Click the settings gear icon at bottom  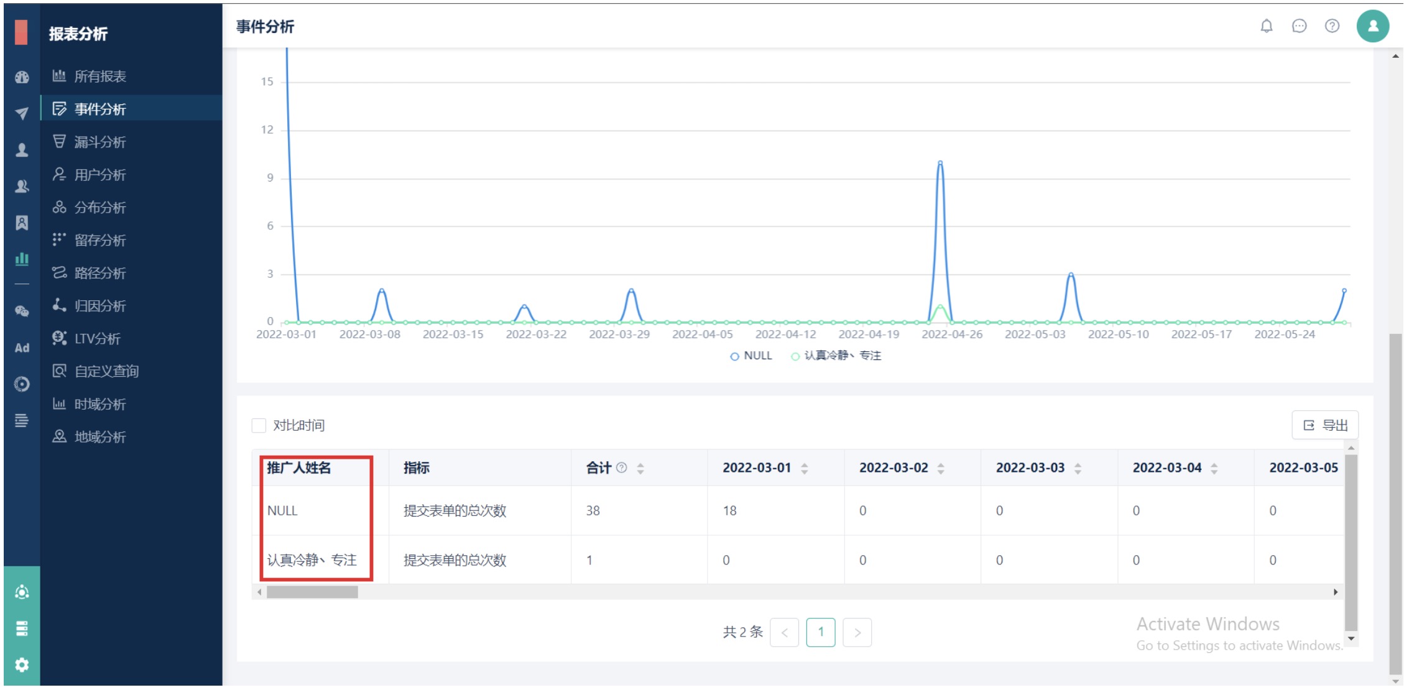(22, 665)
